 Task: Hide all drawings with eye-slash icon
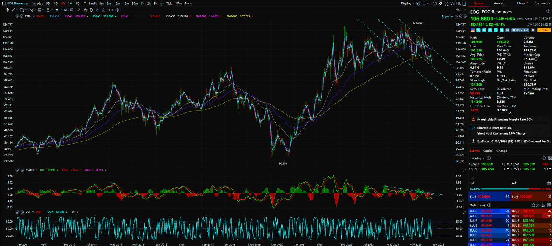coord(98,10)
